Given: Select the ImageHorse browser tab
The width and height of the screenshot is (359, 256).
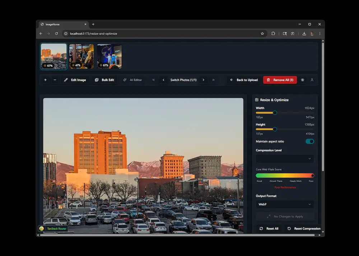Looking at the screenshot, I should (64, 24).
